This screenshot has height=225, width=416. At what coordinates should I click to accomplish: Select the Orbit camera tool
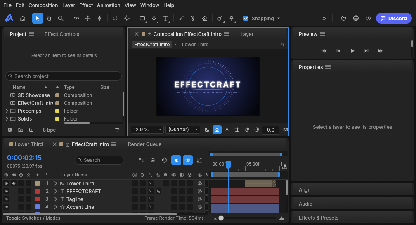[76, 18]
